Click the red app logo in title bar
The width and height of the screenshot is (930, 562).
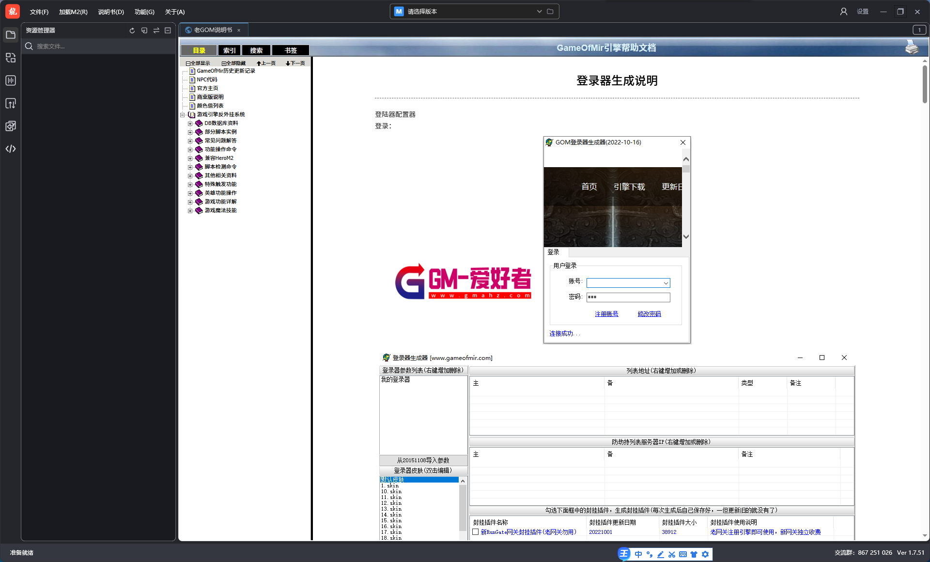pyautogui.click(x=13, y=11)
